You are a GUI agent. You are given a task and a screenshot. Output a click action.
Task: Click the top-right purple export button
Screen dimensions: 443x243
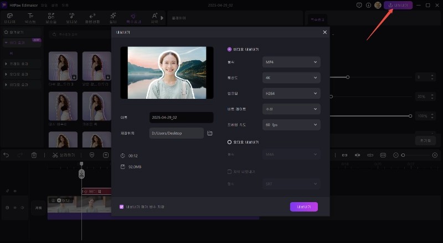[x=398, y=5]
